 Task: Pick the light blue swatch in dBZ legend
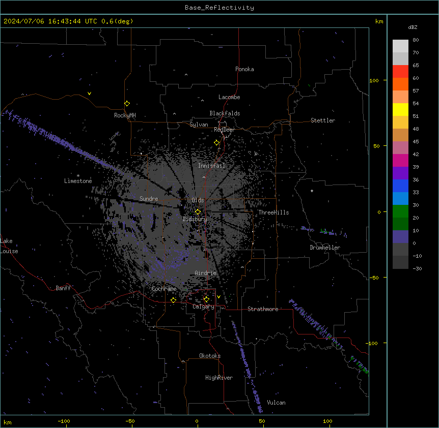coord(400,199)
